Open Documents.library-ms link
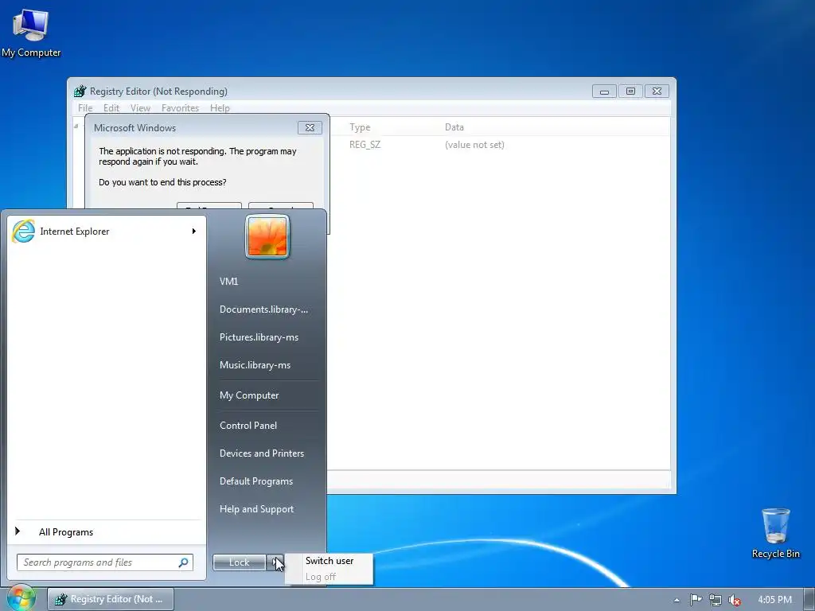 [263, 309]
